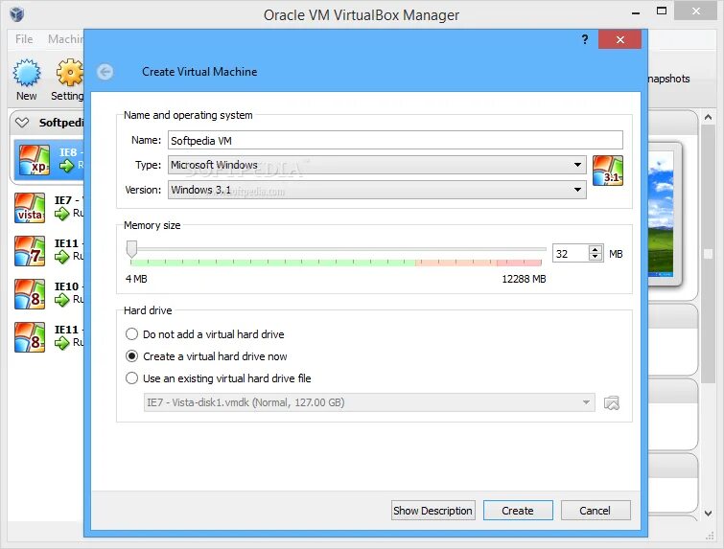The height and width of the screenshot is (549, 724).
Task: Select the Windows XP IE8 machine icon
Action: [x=35, y=161]
